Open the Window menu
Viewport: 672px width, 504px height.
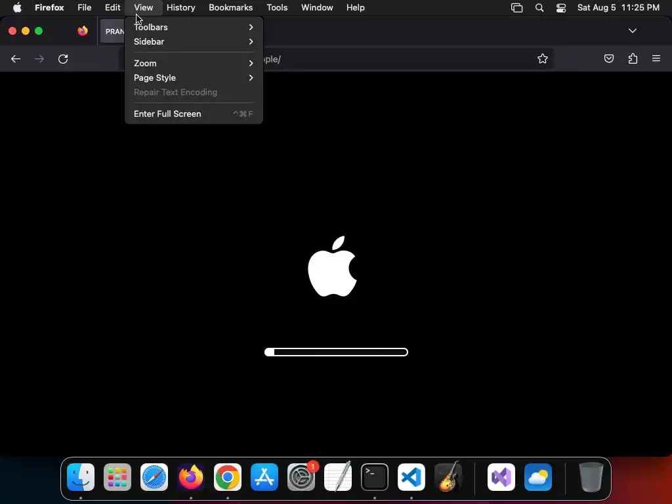click(317, 8)
